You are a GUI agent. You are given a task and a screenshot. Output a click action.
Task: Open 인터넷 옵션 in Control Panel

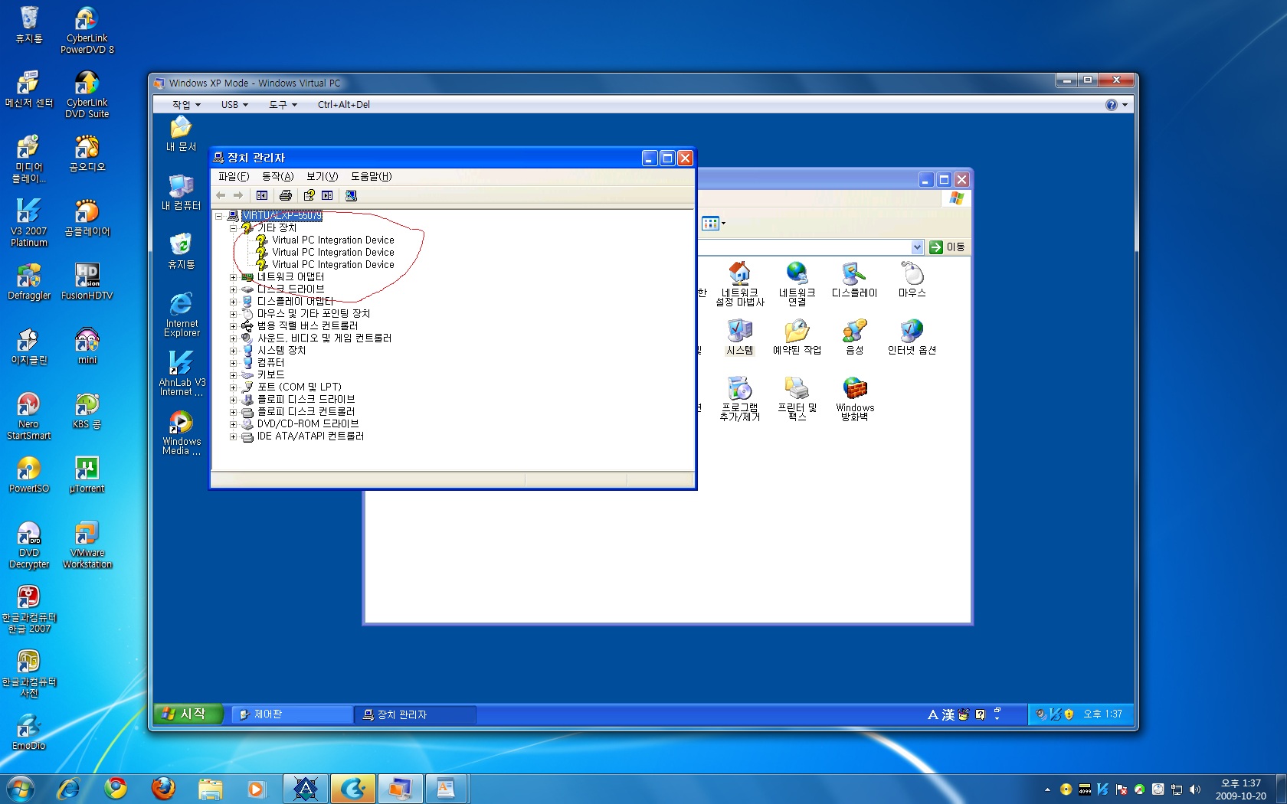(x=912, y=337)
